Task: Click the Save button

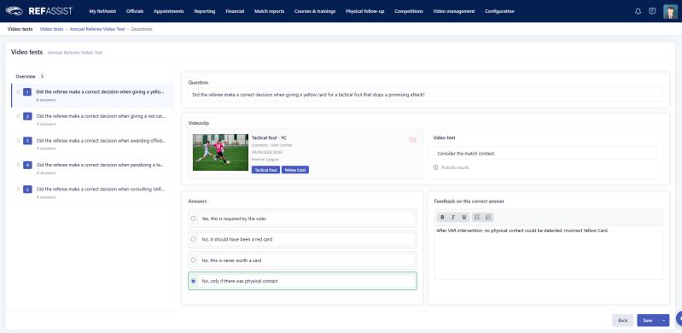Action: pos(648,320)
